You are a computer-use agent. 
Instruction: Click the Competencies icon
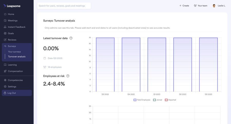pyautogui.click(x=5, y=80)
